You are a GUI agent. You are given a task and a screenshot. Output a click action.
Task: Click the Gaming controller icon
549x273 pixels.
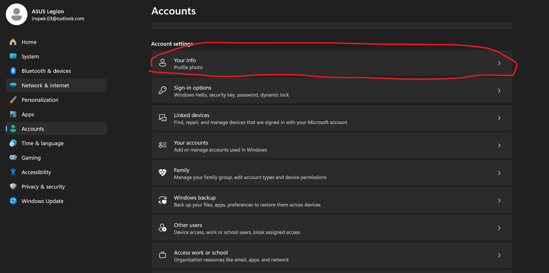(13, 158)
